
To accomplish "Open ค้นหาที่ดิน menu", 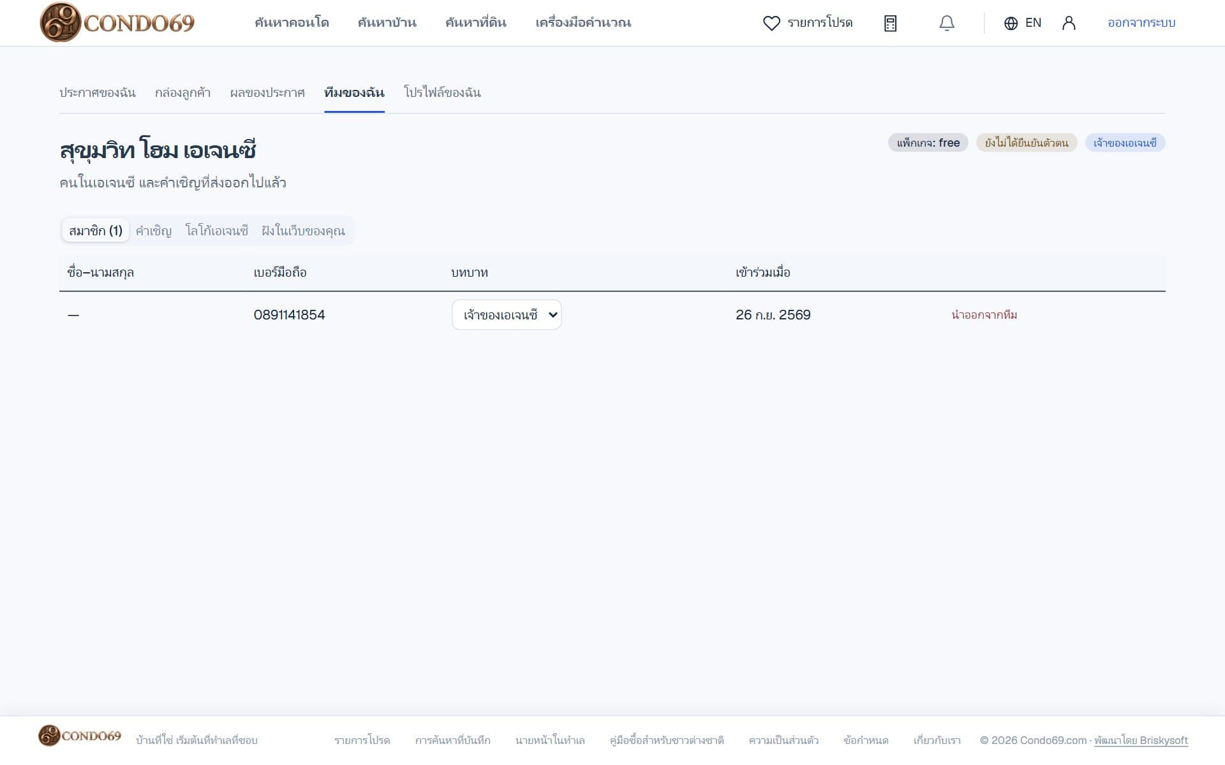I will click(476, 22).
